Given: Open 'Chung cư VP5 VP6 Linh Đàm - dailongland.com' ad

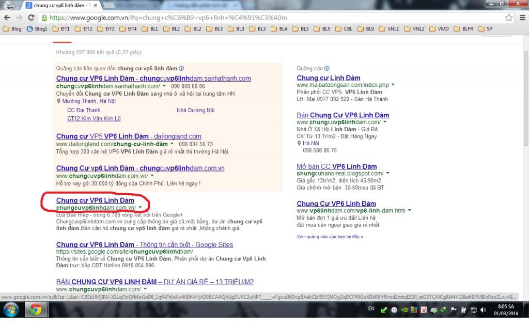Looking at the screenshot, I should [x=129, y=136].
